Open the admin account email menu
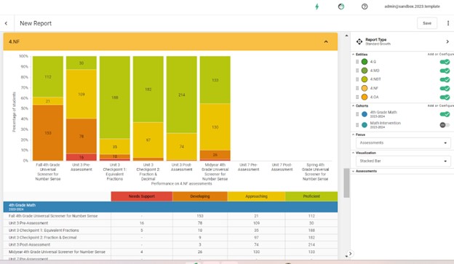 (x=412, y=7)
